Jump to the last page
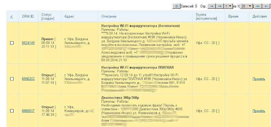 (x=266, y=6)
